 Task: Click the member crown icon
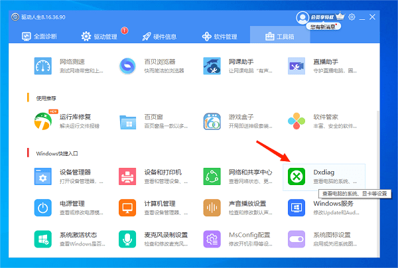point(340,16)
